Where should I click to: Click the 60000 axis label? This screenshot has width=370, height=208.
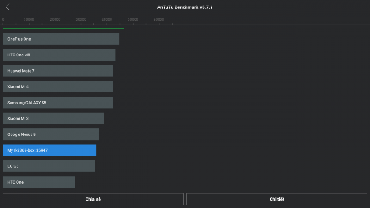pyautogui.click(x=159, y=19)
